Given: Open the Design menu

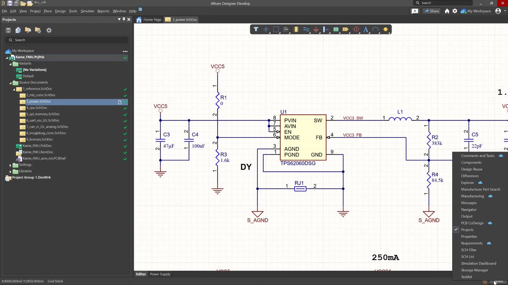Looking at the screenshot, I should 61,11.
